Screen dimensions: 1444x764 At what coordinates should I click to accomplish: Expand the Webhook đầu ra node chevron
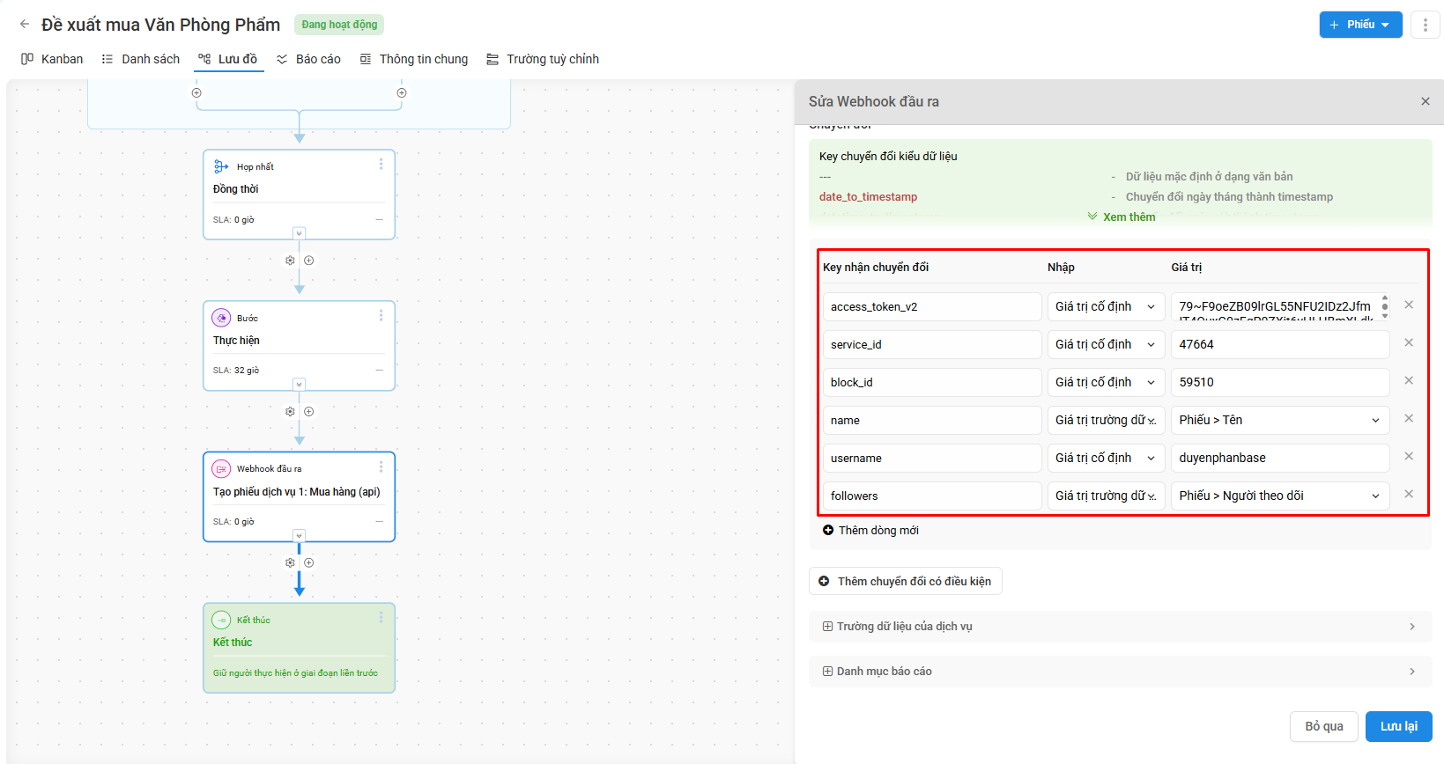pyautogui.click(x=300, y=535)
